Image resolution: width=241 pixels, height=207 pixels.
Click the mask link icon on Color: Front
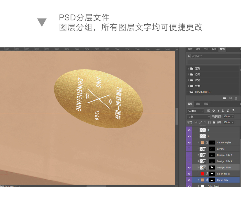tap(207, 174)
